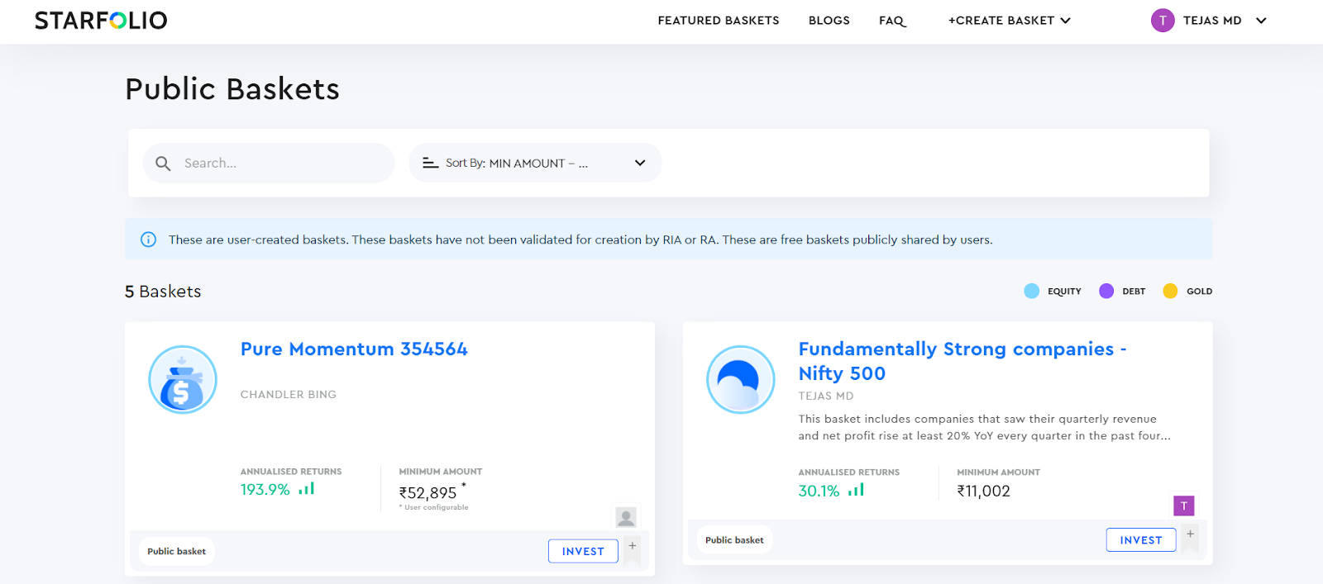Go to Blogs
The width and height of the screenshot is (1323, 584).
(x=829, y=21)
